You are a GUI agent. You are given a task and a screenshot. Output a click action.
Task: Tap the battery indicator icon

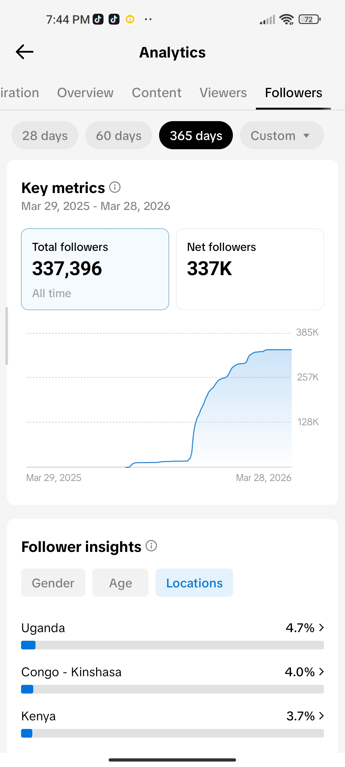pos(309,19)
